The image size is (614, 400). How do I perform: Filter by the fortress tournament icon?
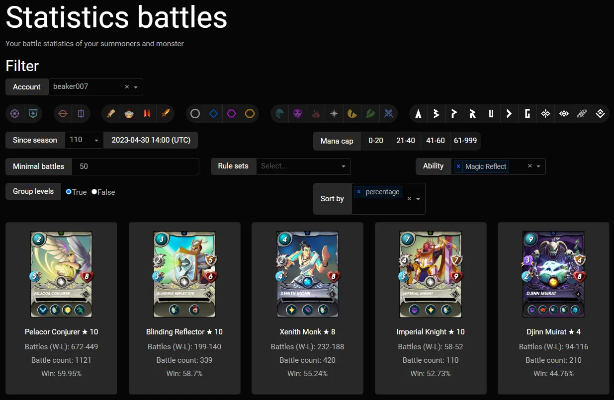click(129, 114)
